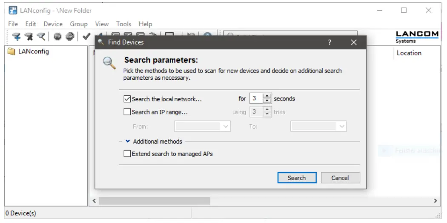The width and height of the screenshot is (447, 223).
Task: Click the Search button
Action: [x=297, y=178]
